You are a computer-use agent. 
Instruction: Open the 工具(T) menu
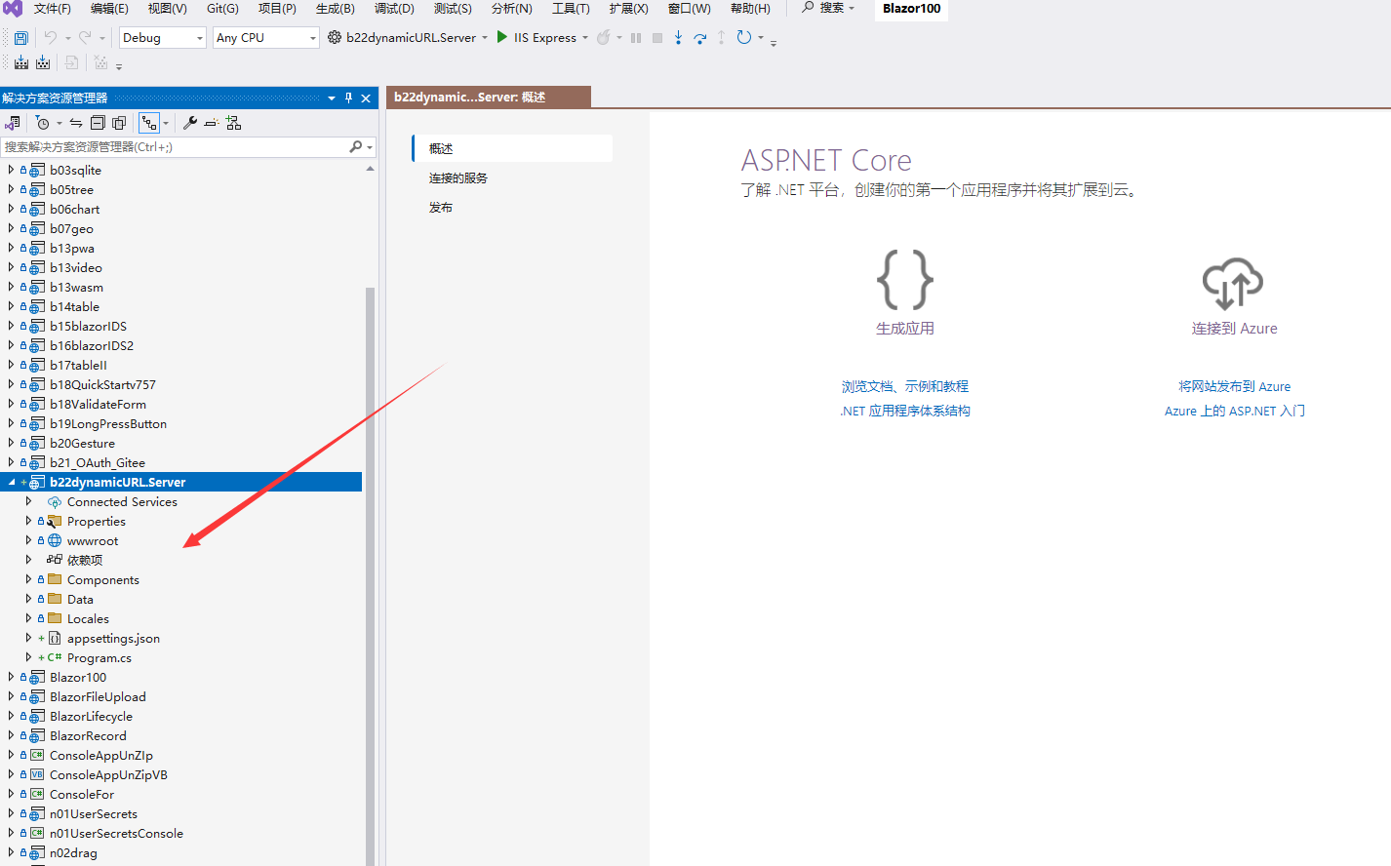point(571,9)
